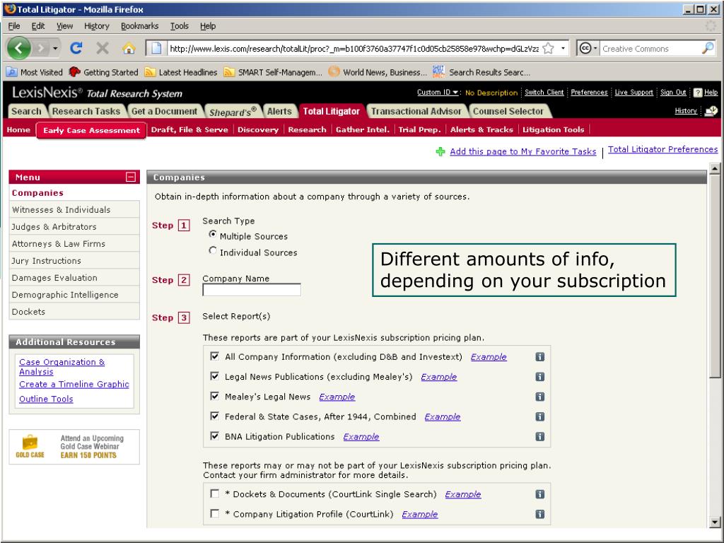Open info icon for Legal News Publications
The height and width of the screenshot is (543, 724).
tap(539, 377)
